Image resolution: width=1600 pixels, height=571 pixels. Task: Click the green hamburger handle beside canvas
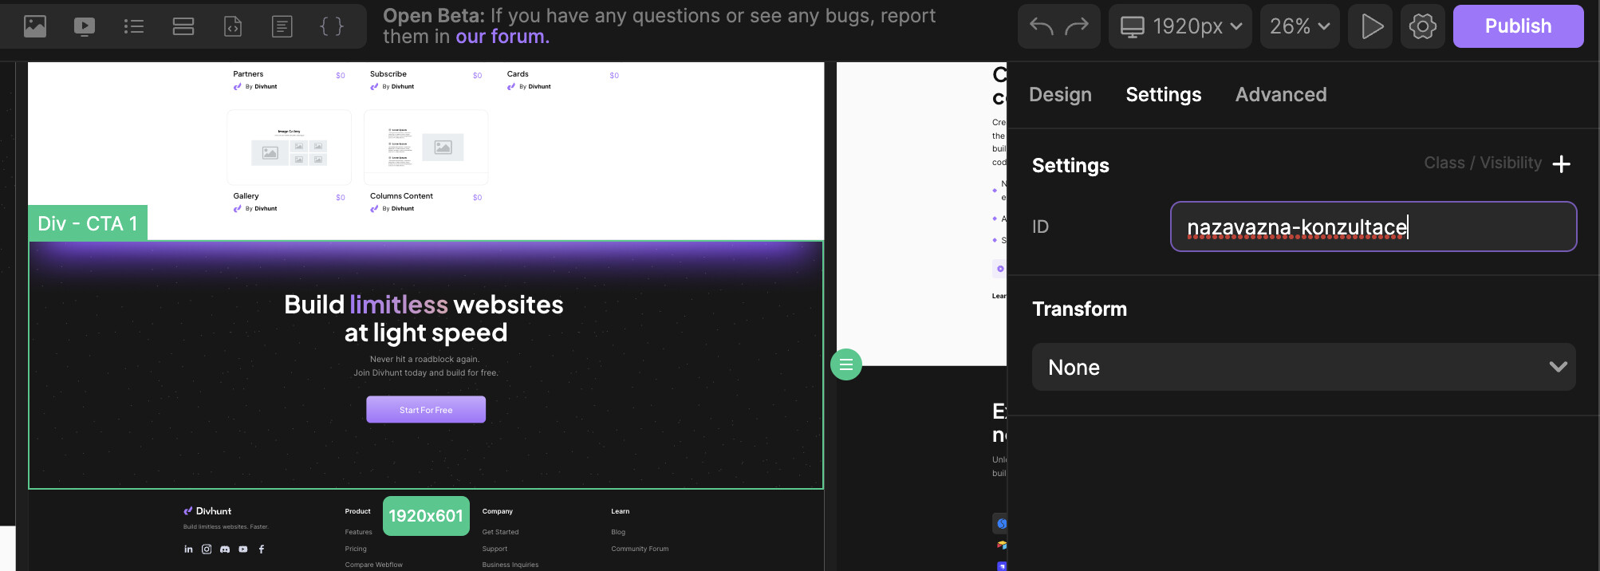846,364
